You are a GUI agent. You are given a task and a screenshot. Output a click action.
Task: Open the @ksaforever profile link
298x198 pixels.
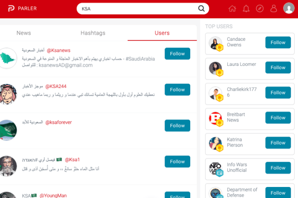pyautogui.click(x=59, y=122)
